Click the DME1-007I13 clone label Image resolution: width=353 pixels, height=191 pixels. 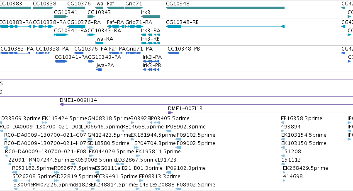185,109
